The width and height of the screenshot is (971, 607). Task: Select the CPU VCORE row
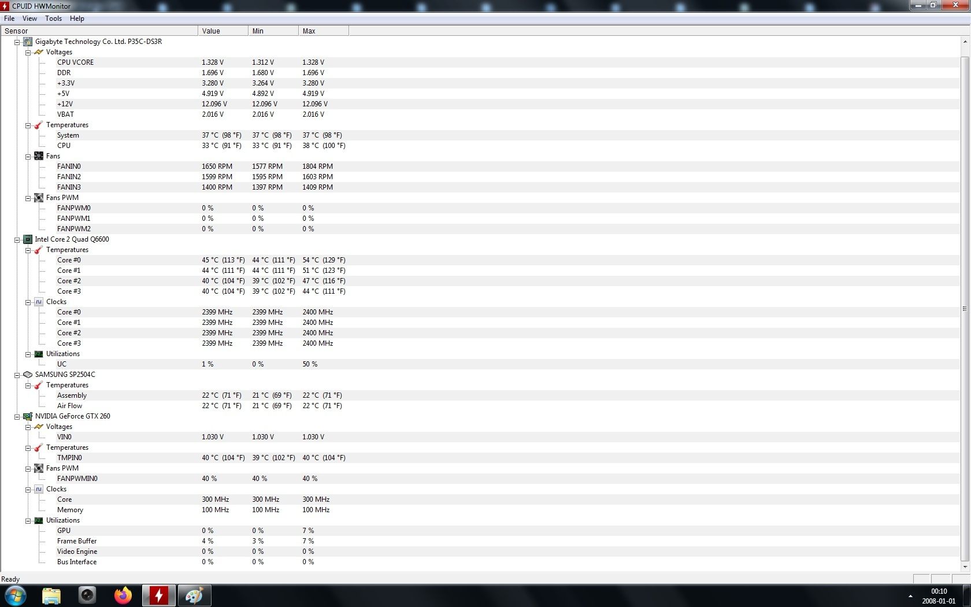click(480, 62)
